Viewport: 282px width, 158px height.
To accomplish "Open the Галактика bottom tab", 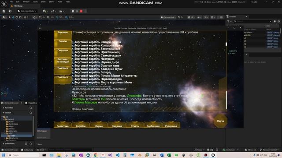I will (x=63, y=125).
